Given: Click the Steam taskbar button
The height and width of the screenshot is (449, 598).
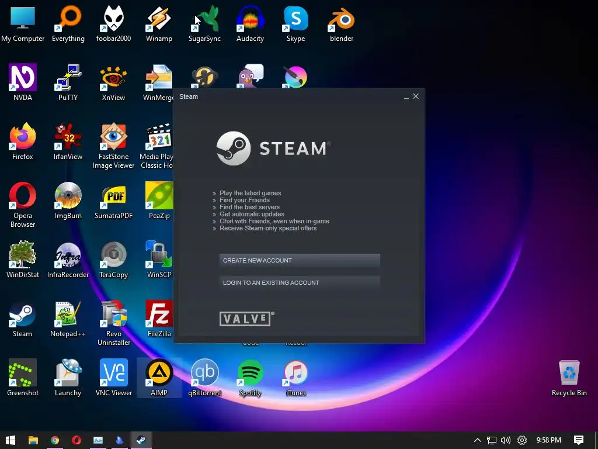Looking at the screenshot, I should point(141,440).
